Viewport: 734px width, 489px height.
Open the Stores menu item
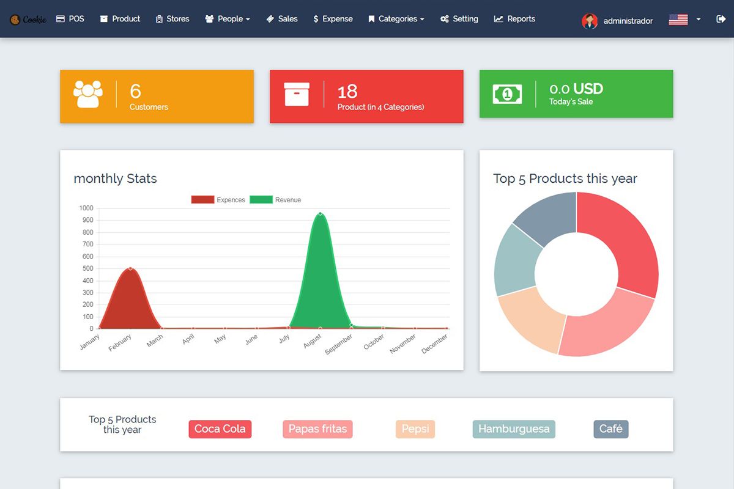click(172, 19)
